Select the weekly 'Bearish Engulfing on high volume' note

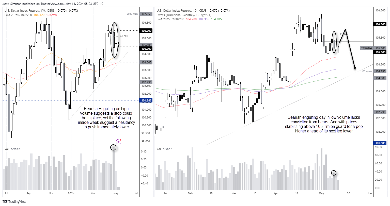106,118
